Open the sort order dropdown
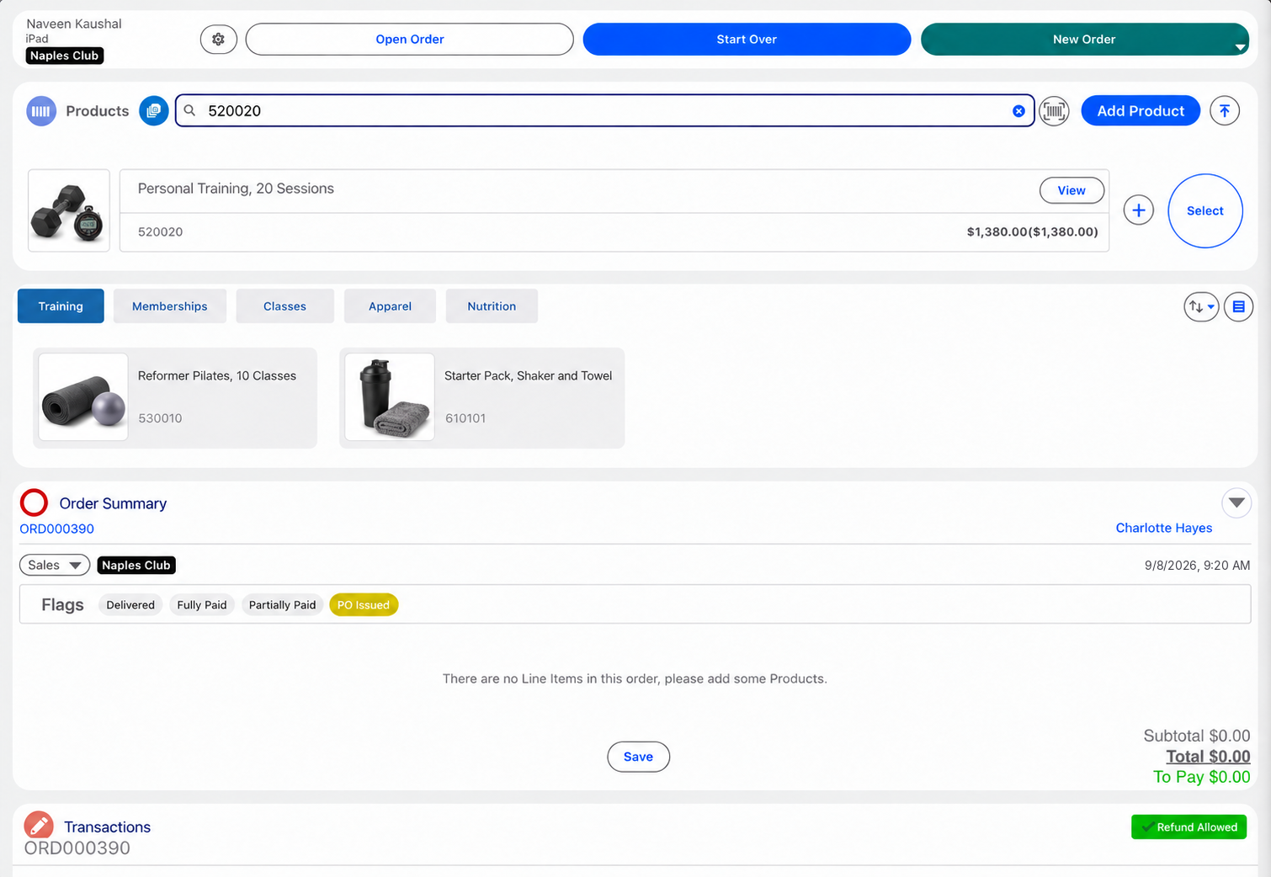Image resolution: width=1271 pixels, height=877 pixels. click(x=1201, y=307)
